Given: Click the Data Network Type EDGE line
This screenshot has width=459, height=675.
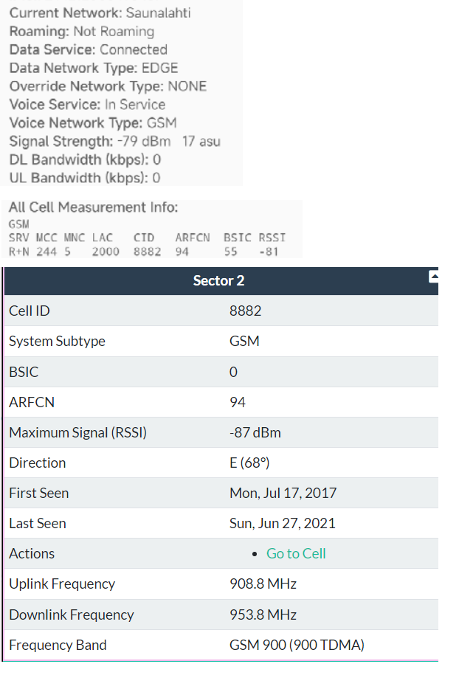Looking at the screenshot, I should pyautogui.click(x=94, y=68).
